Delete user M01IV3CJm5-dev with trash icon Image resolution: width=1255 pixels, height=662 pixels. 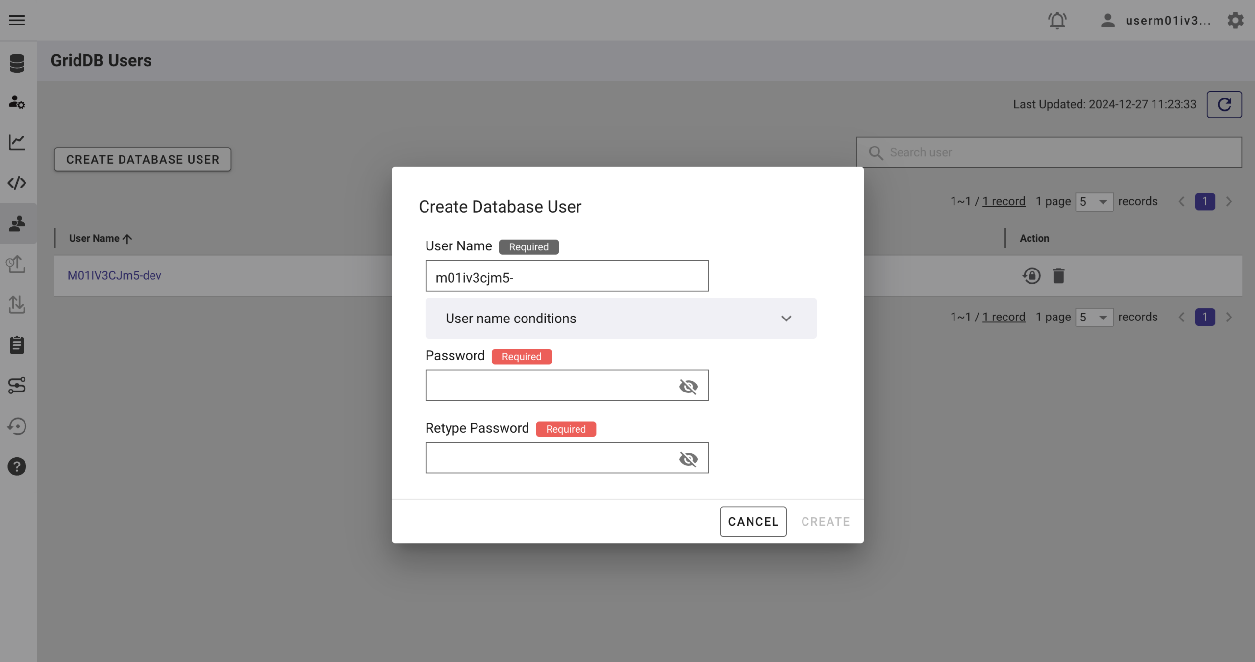[1058, 276]
